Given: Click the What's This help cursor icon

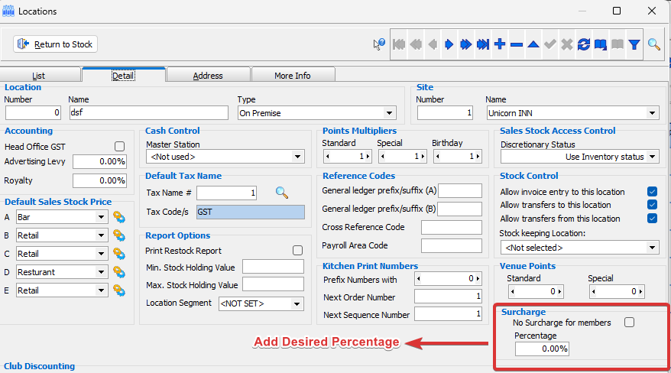Looking at the screenshot, I should [x=379, y=44].
